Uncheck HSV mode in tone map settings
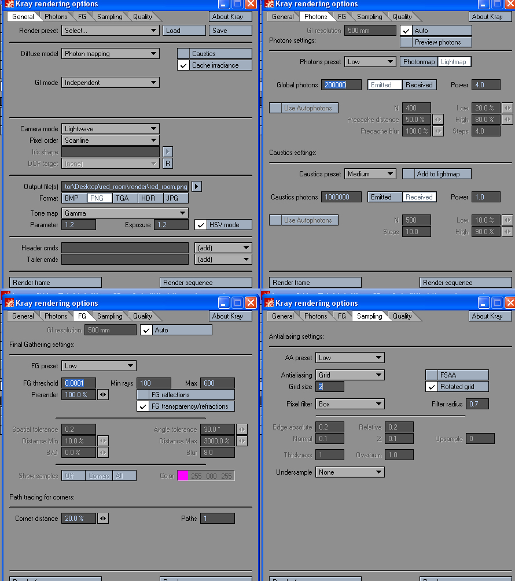The width and height of the screenshot is (515, 581). click(x=201, y=225)
